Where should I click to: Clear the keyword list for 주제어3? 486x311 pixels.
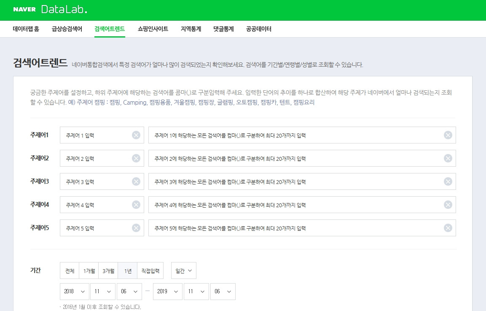click(448, 181)
